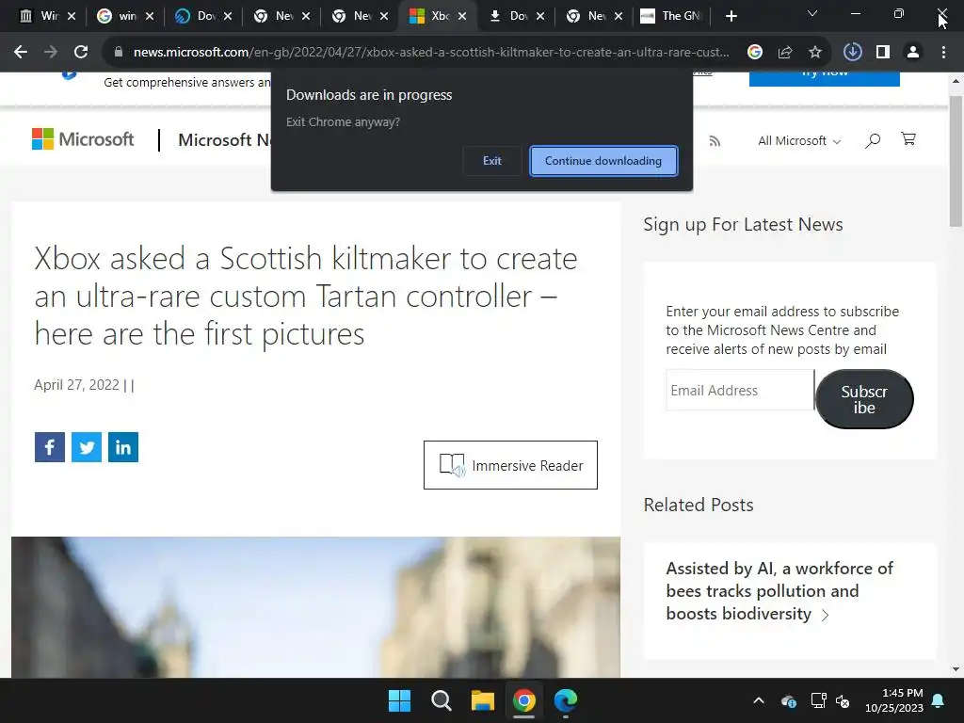The width and height of the screenshot is (964, 723).
Task: Open the shopping cart icon
Action: 908,139
